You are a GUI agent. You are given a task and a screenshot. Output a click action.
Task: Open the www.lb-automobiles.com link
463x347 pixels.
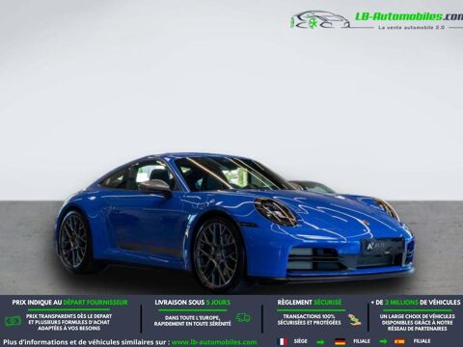pos(214,342)
